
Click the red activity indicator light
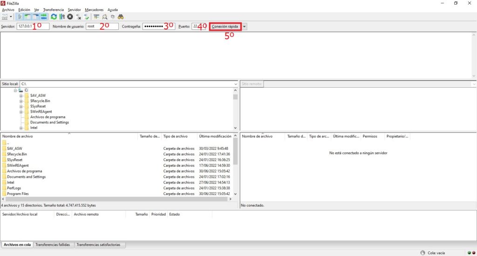point(474,253)
